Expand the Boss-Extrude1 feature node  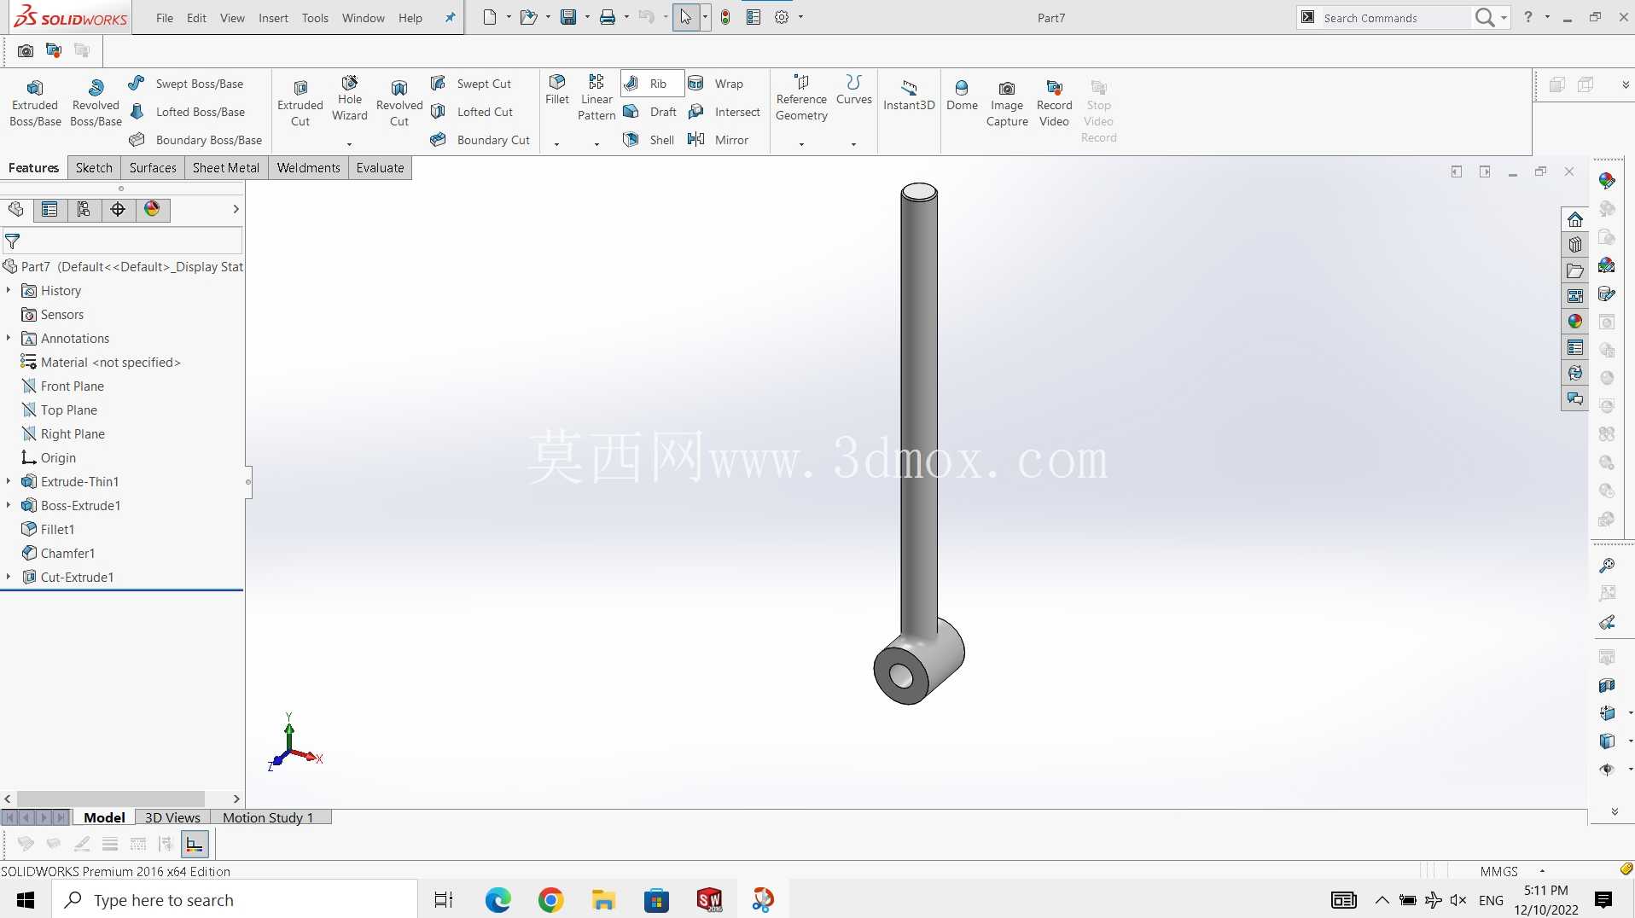tap(9, 505)
